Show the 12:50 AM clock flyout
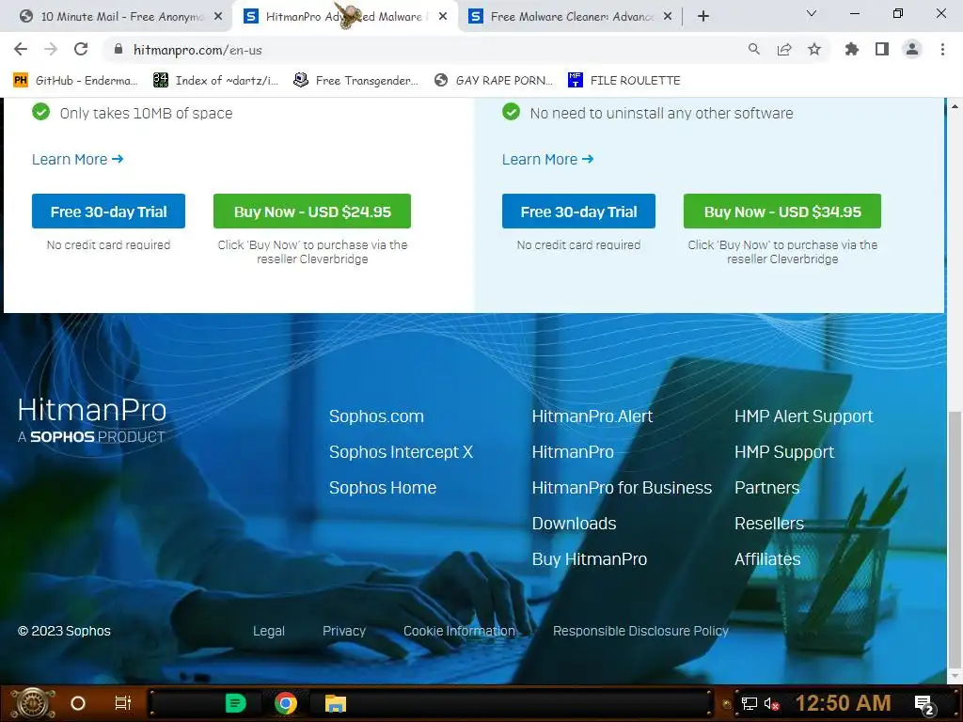The width and height of the screenshot is (963, 722). click(844, 703)
